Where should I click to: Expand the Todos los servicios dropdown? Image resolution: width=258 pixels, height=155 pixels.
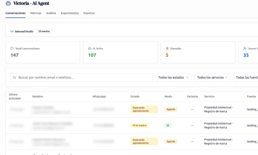(x=212, y=77)
